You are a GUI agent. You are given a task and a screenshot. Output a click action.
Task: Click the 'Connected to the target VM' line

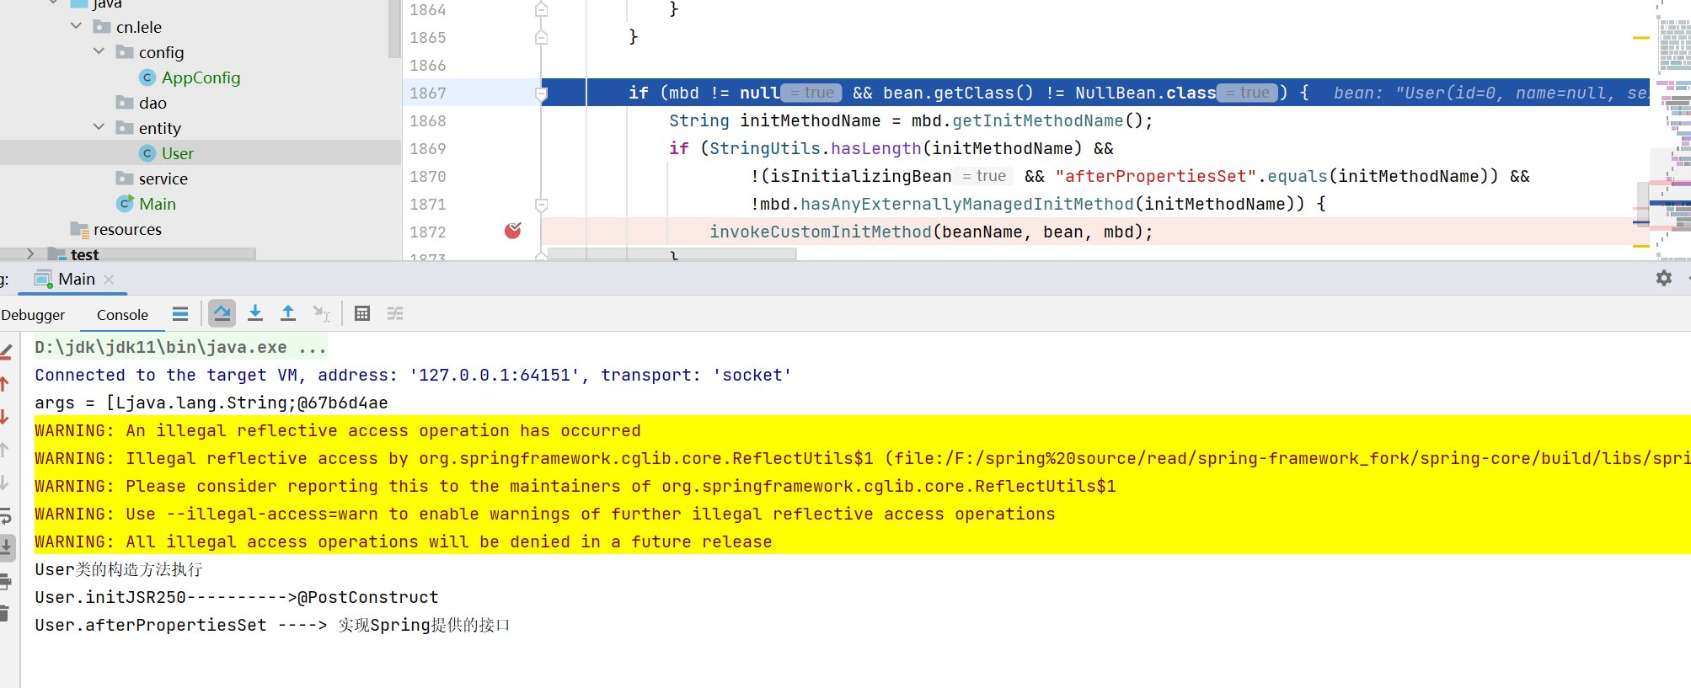click(x=413, y=376)
